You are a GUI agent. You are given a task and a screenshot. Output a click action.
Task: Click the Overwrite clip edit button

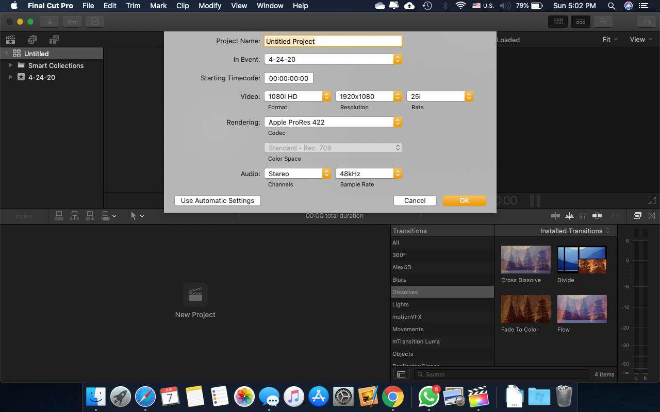point(105,216)
